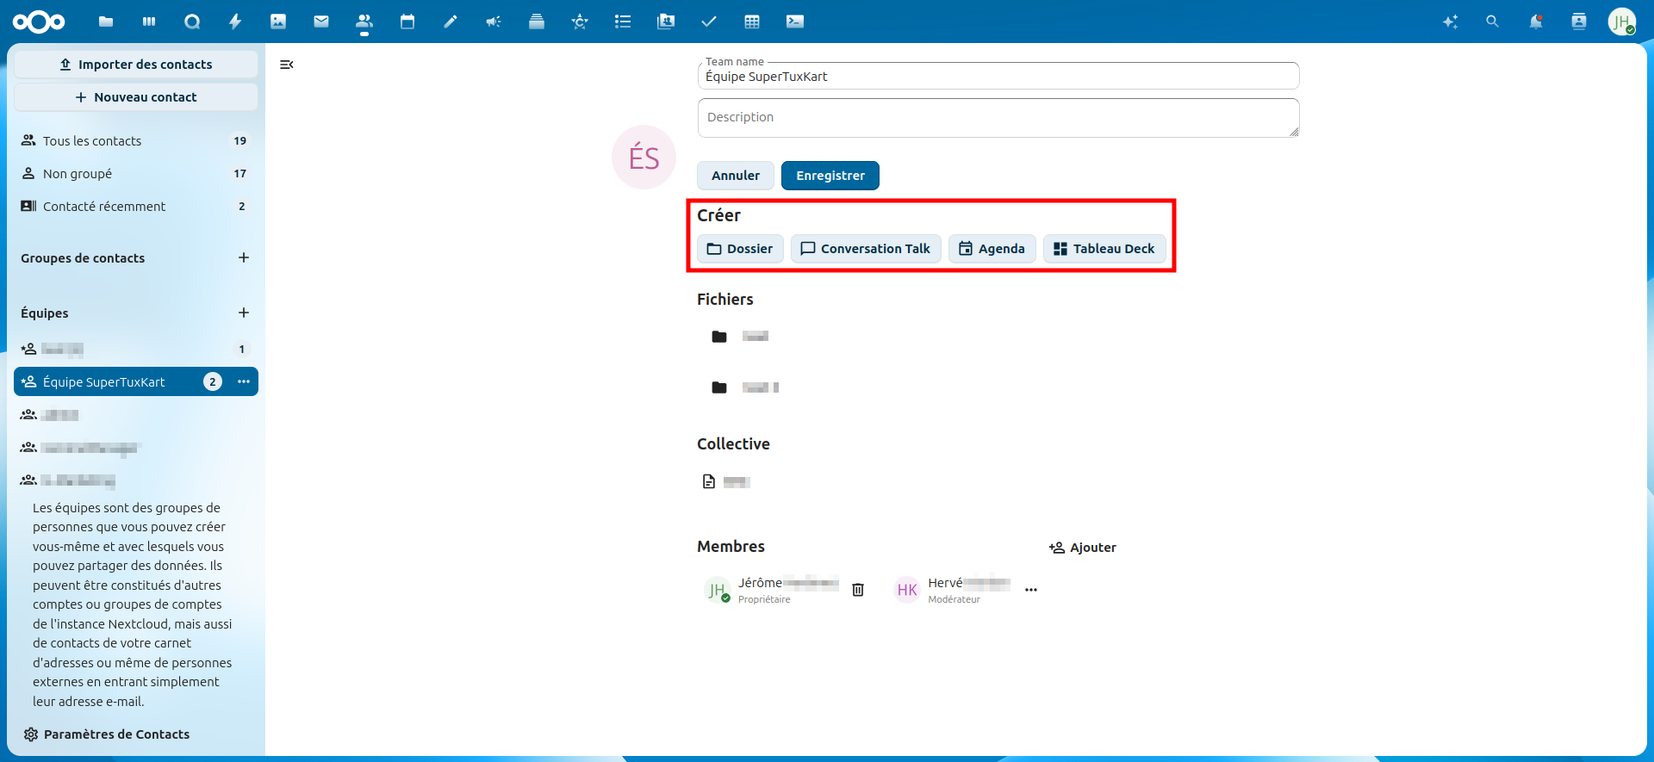The width and height of the screenshot is (1654, 762).
Task: Open the Mail envelope icon
Action: [321, 22]
